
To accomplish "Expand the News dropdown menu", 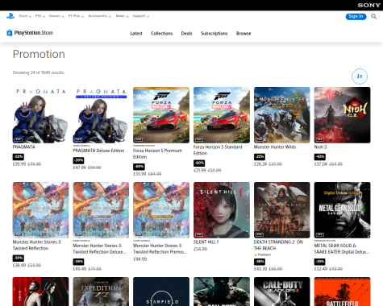I will coord(122,16).
